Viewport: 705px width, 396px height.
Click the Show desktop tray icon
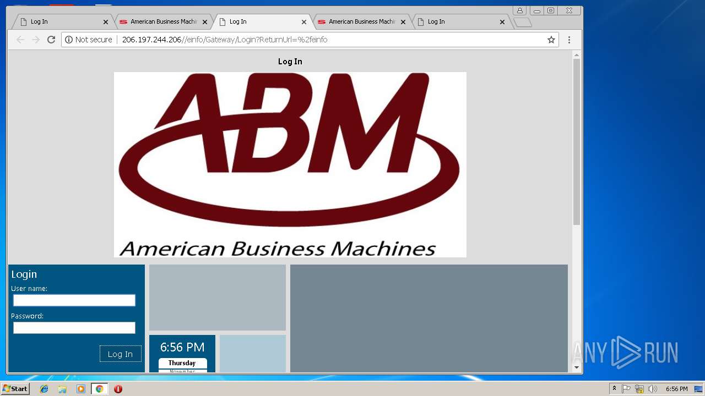click(x=698, y=389)
